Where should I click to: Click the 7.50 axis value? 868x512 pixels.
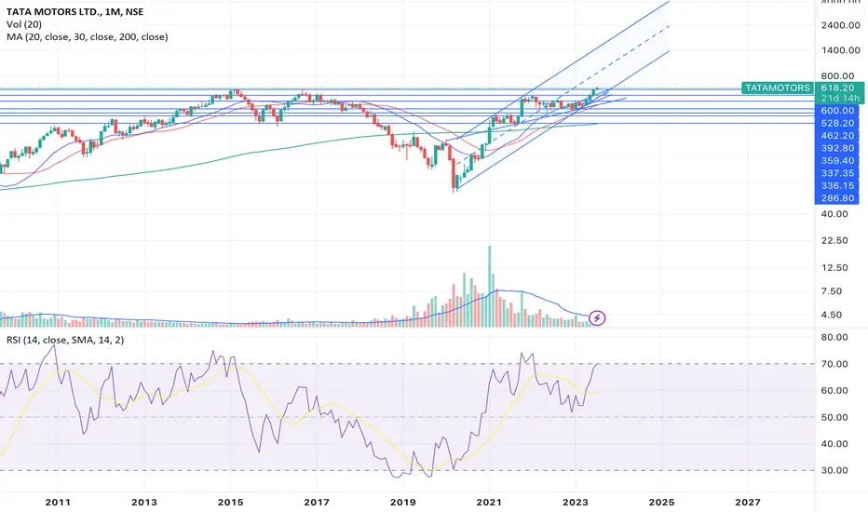point(832,291)
